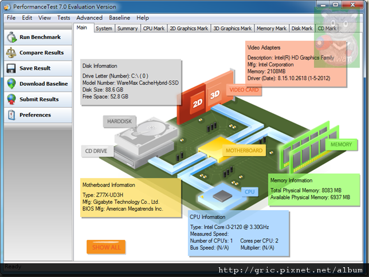Click the Run Benchmark button
The image size is (369, 277).
38,37
